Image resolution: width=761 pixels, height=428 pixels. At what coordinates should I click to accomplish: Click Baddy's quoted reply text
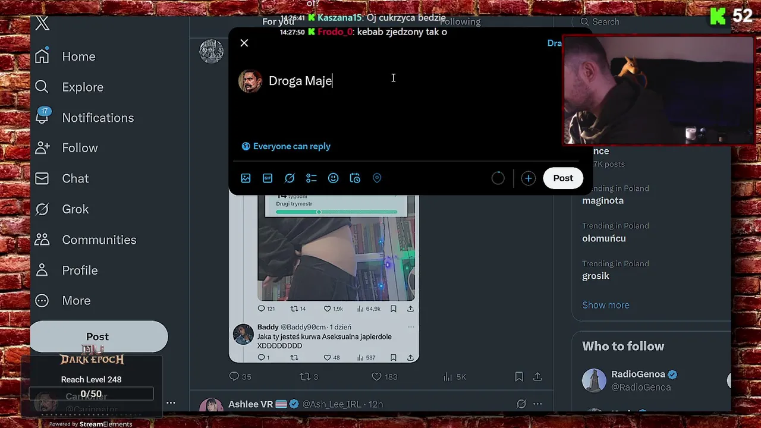click(x=325, y=341)
